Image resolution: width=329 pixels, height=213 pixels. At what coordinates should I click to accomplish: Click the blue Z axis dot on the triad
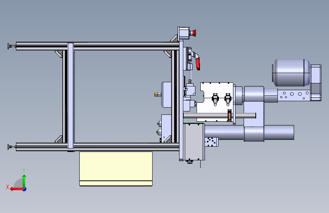[x=25, y=189]
